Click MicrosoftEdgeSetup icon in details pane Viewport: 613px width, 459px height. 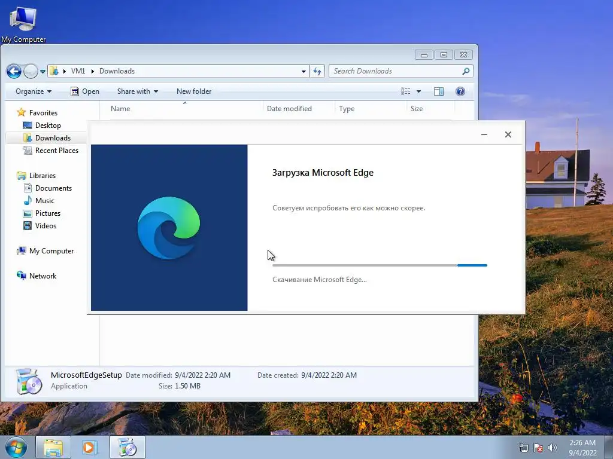click(29, 381)
